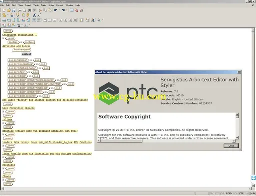This screenshot has height=196, width=256.
Task: Click main editor horizontal scroll-left arrow
Action: coord(2,189)
